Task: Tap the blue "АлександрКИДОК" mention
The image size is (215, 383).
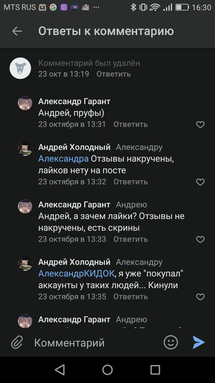Action: click(77, 273)
